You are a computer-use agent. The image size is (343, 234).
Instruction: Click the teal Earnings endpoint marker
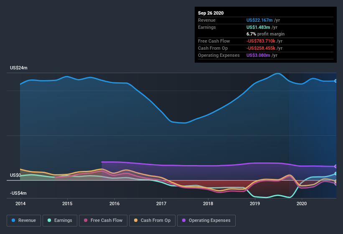pos(336,173)
